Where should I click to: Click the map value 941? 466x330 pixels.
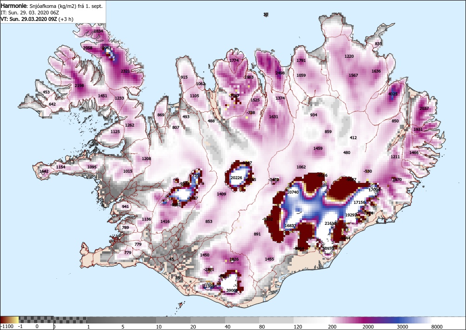pos(125,207)
